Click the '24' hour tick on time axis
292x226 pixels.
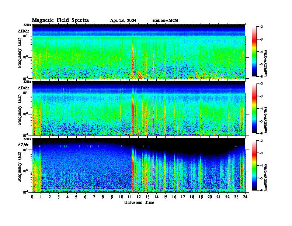(x=245, y=197)
